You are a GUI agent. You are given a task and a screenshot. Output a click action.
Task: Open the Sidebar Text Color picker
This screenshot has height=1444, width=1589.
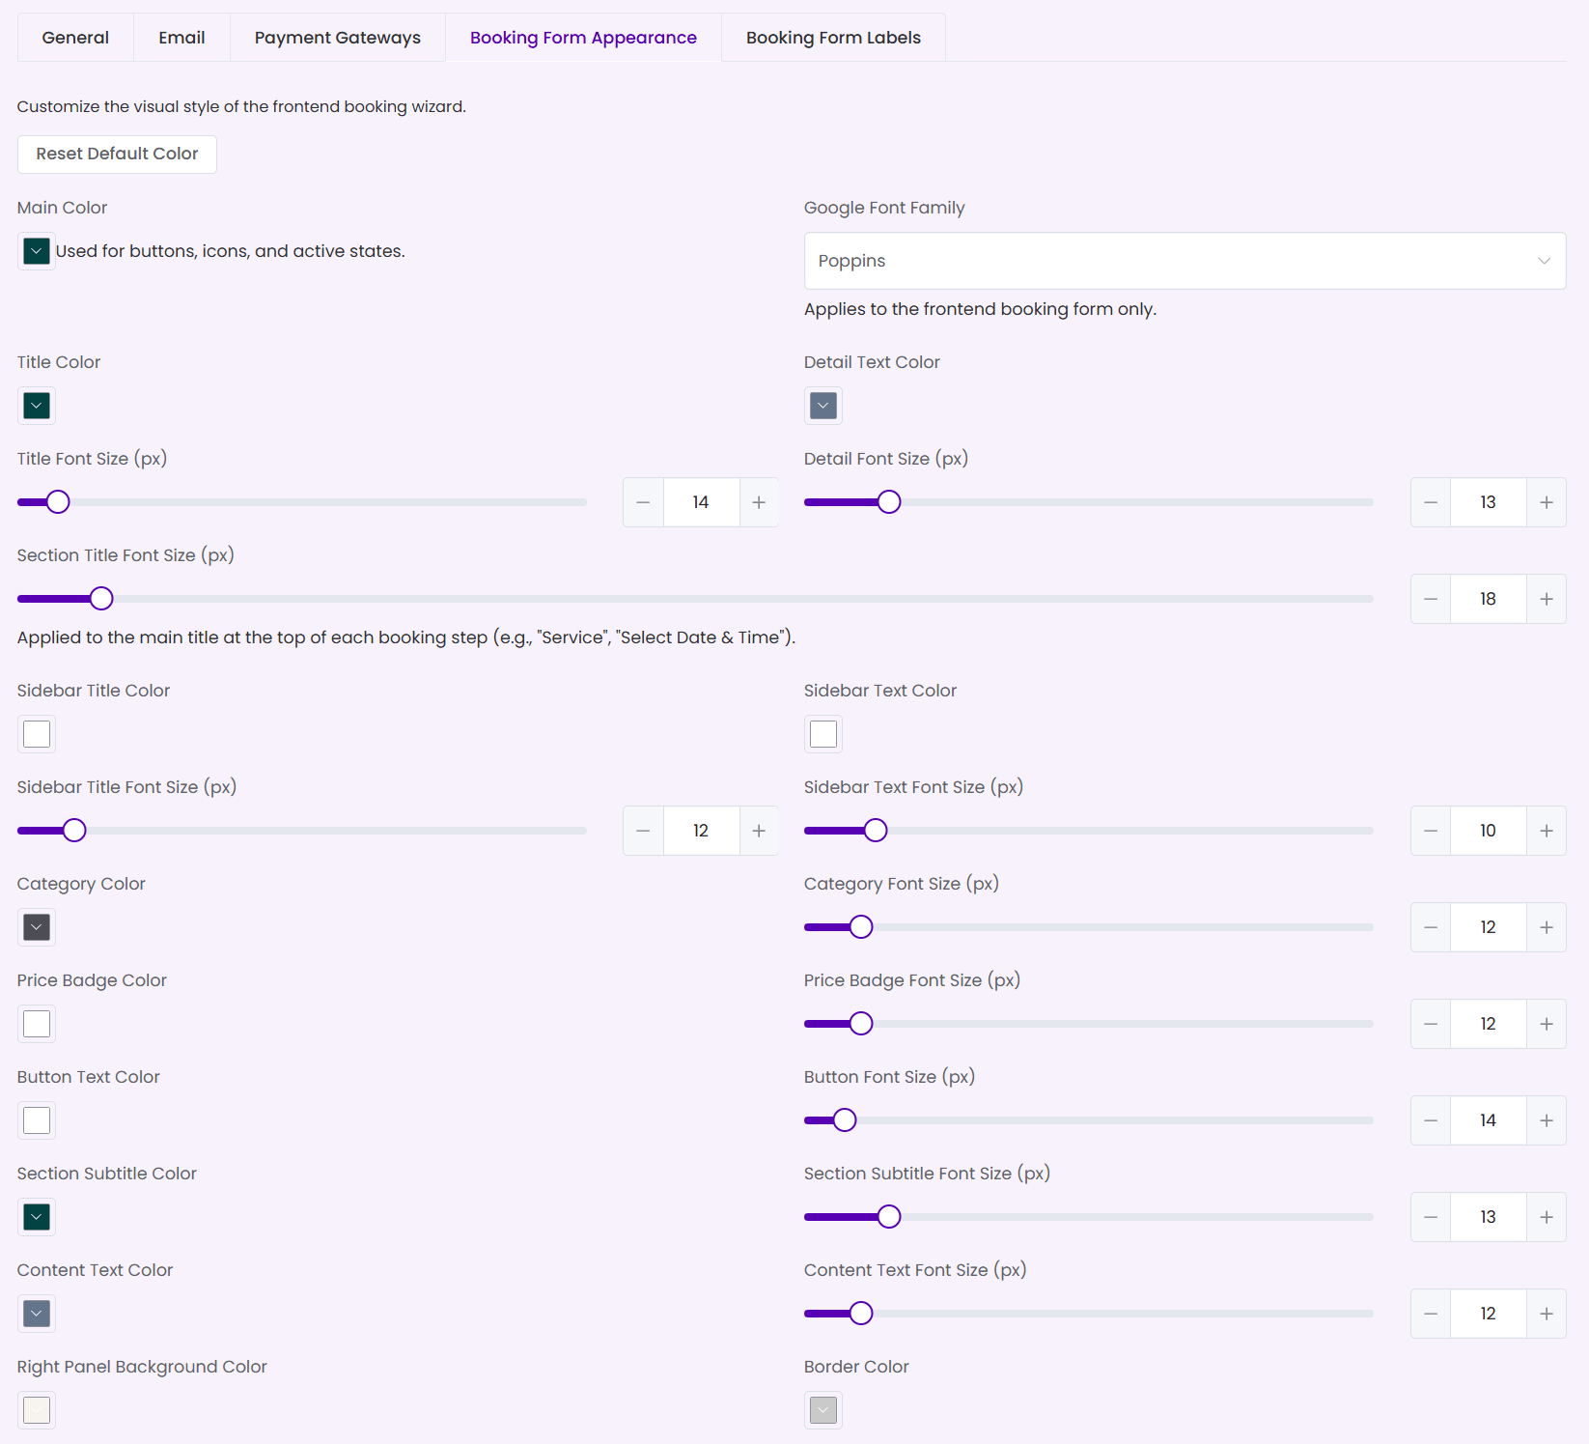point(823,734)
